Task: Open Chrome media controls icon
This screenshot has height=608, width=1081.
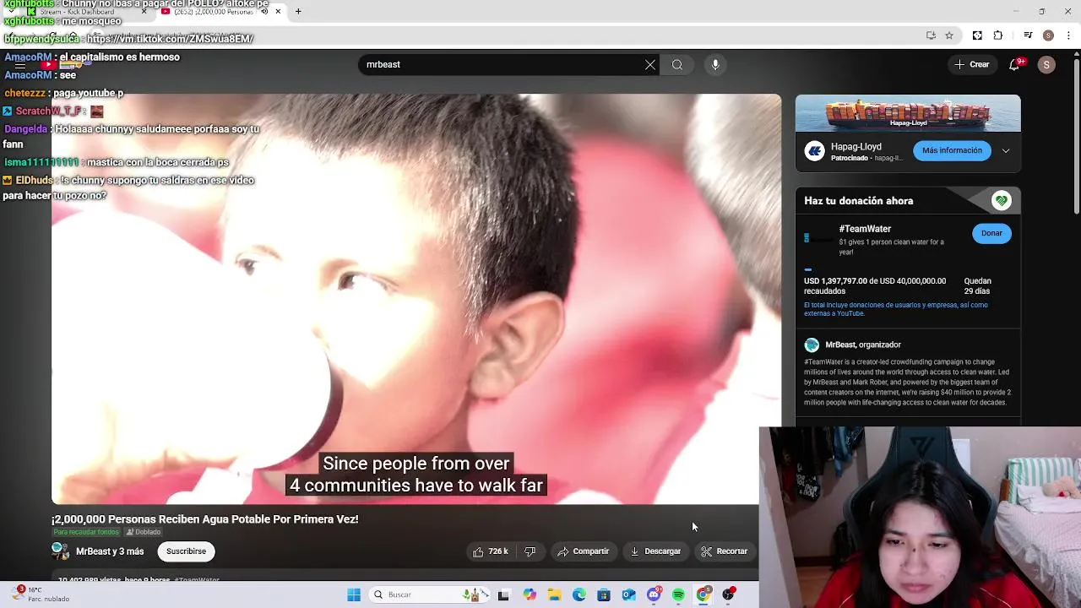Action: [1028, 35]
